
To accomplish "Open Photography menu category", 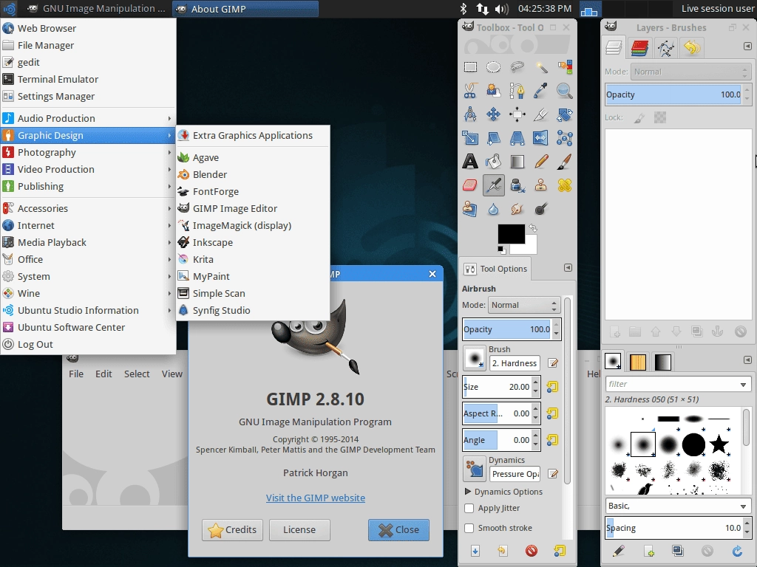I will pos(88,152).
